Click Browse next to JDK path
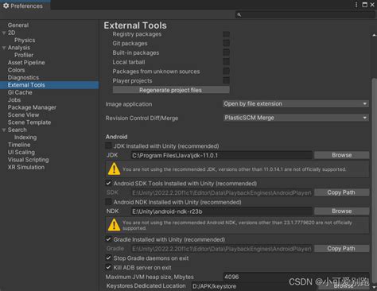This screenshot has height=291, width=377. pyautogui.click(x=341, y=155)
